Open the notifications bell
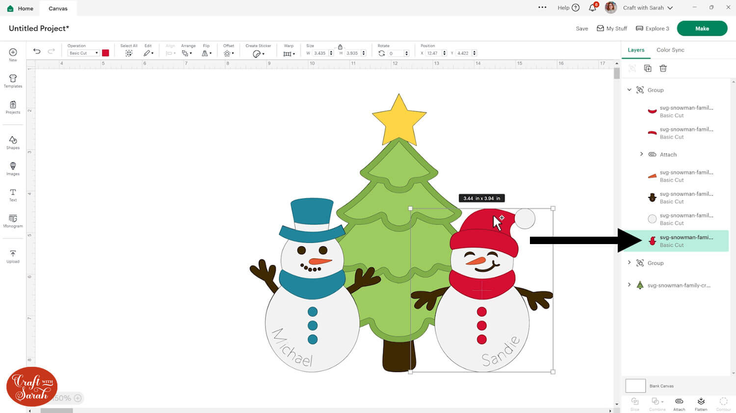Viewport: 736px width, 413px height. [x=593, y=8]
